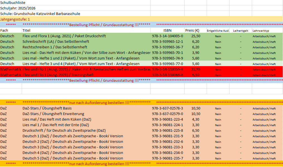Click the Lies mal 1 / Das Heft mit der Ente cell
The width and height of the screenshot is (283, 167).
[86, 125]
